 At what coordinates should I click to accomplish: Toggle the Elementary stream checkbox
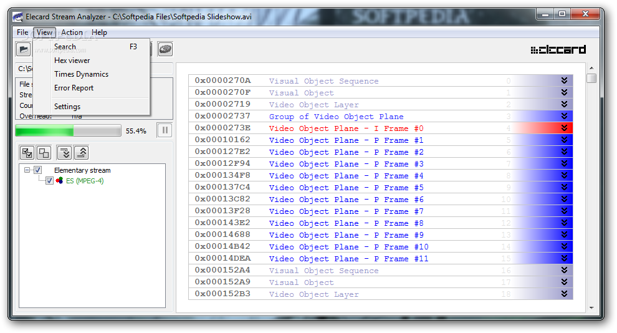38,170
